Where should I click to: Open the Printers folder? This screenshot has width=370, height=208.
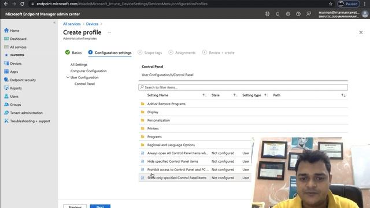(153, 128)
